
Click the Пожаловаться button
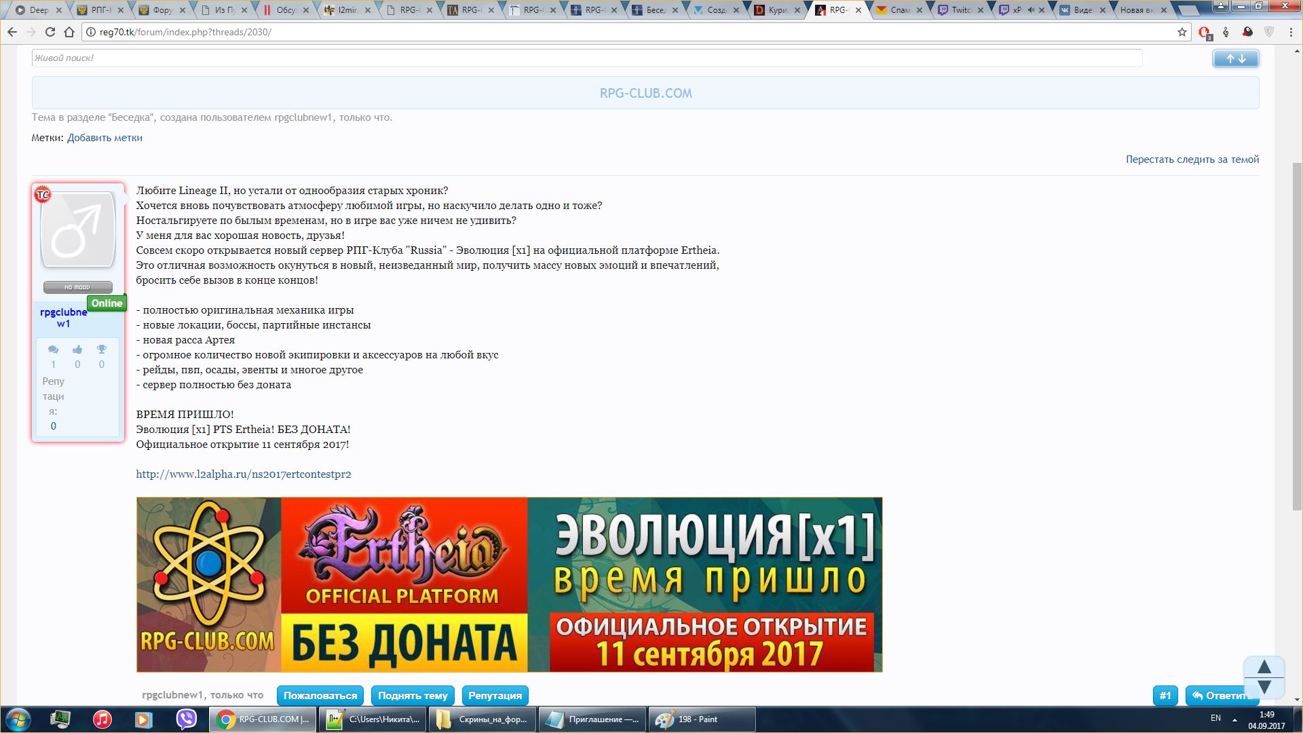[x=320, y=696]
